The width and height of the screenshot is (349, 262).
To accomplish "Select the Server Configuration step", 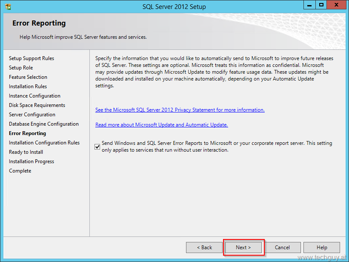I will (x=32, y=115).
